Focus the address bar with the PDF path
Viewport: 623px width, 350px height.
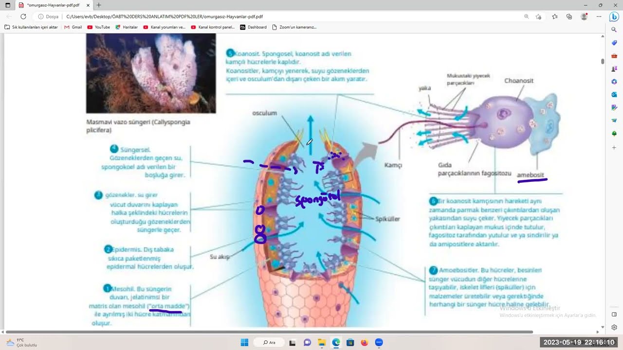tap(292, 16)
